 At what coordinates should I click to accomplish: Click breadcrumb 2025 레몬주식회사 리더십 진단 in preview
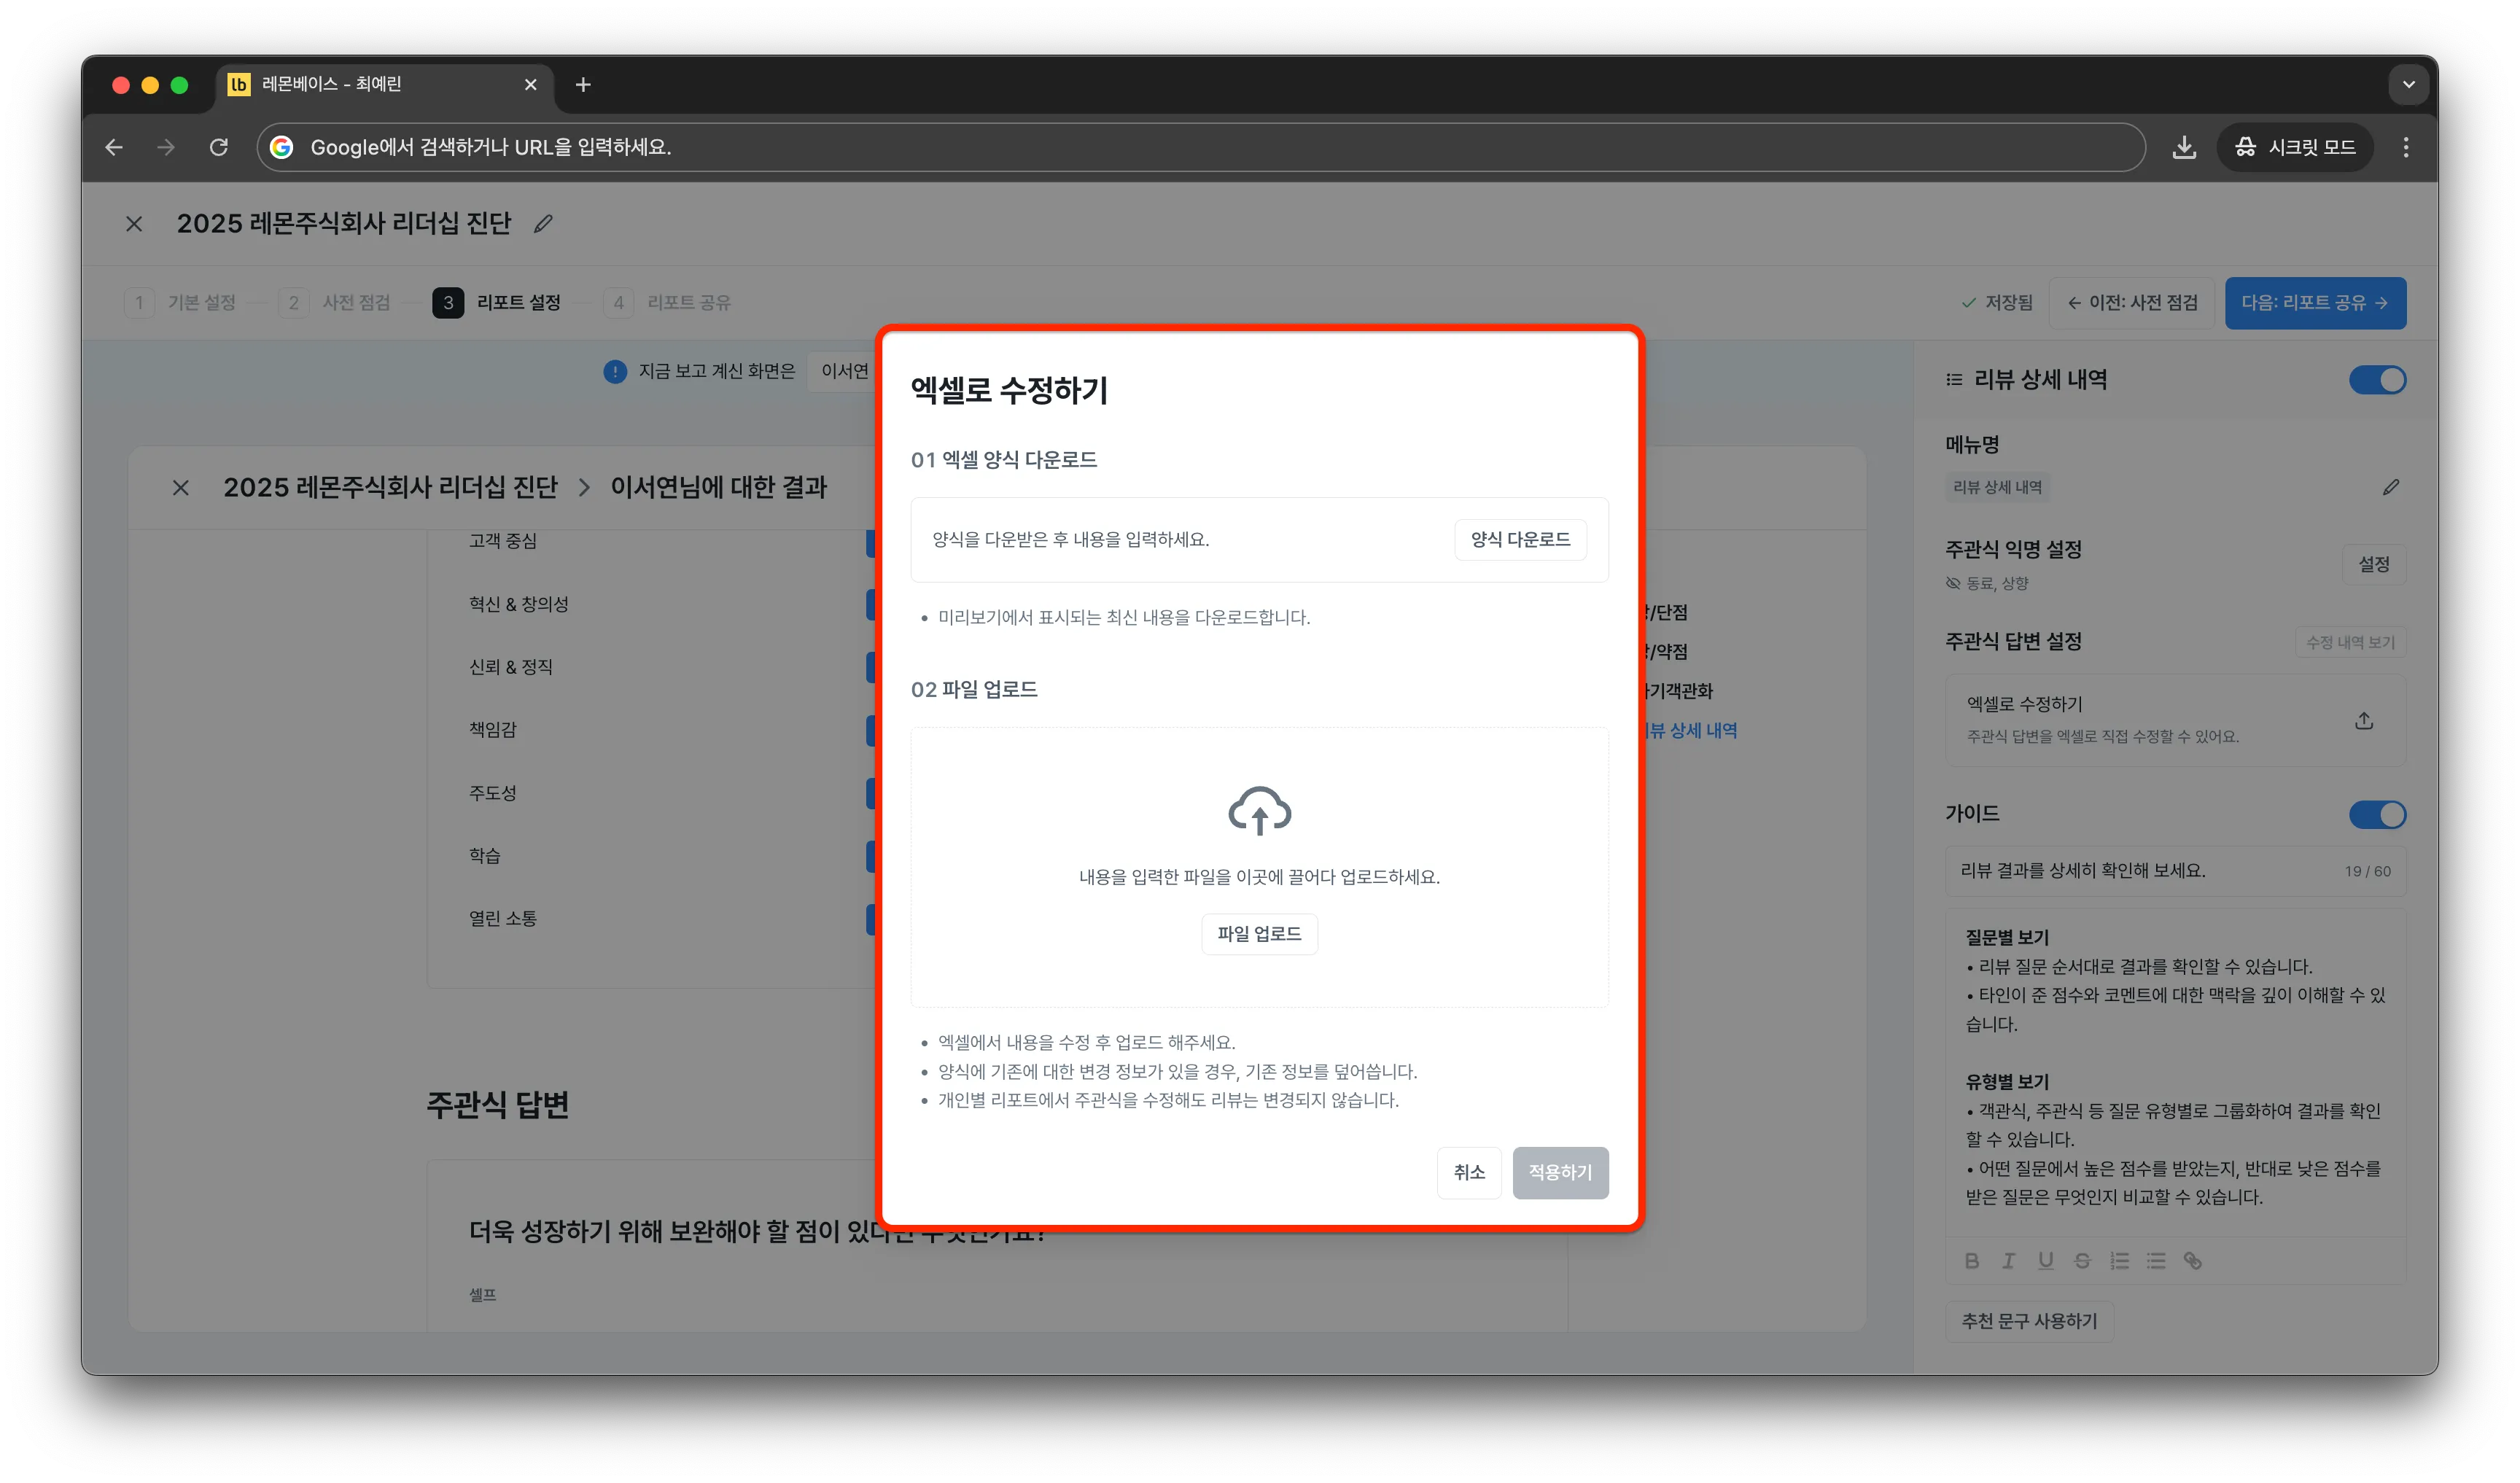pos(390,487)
